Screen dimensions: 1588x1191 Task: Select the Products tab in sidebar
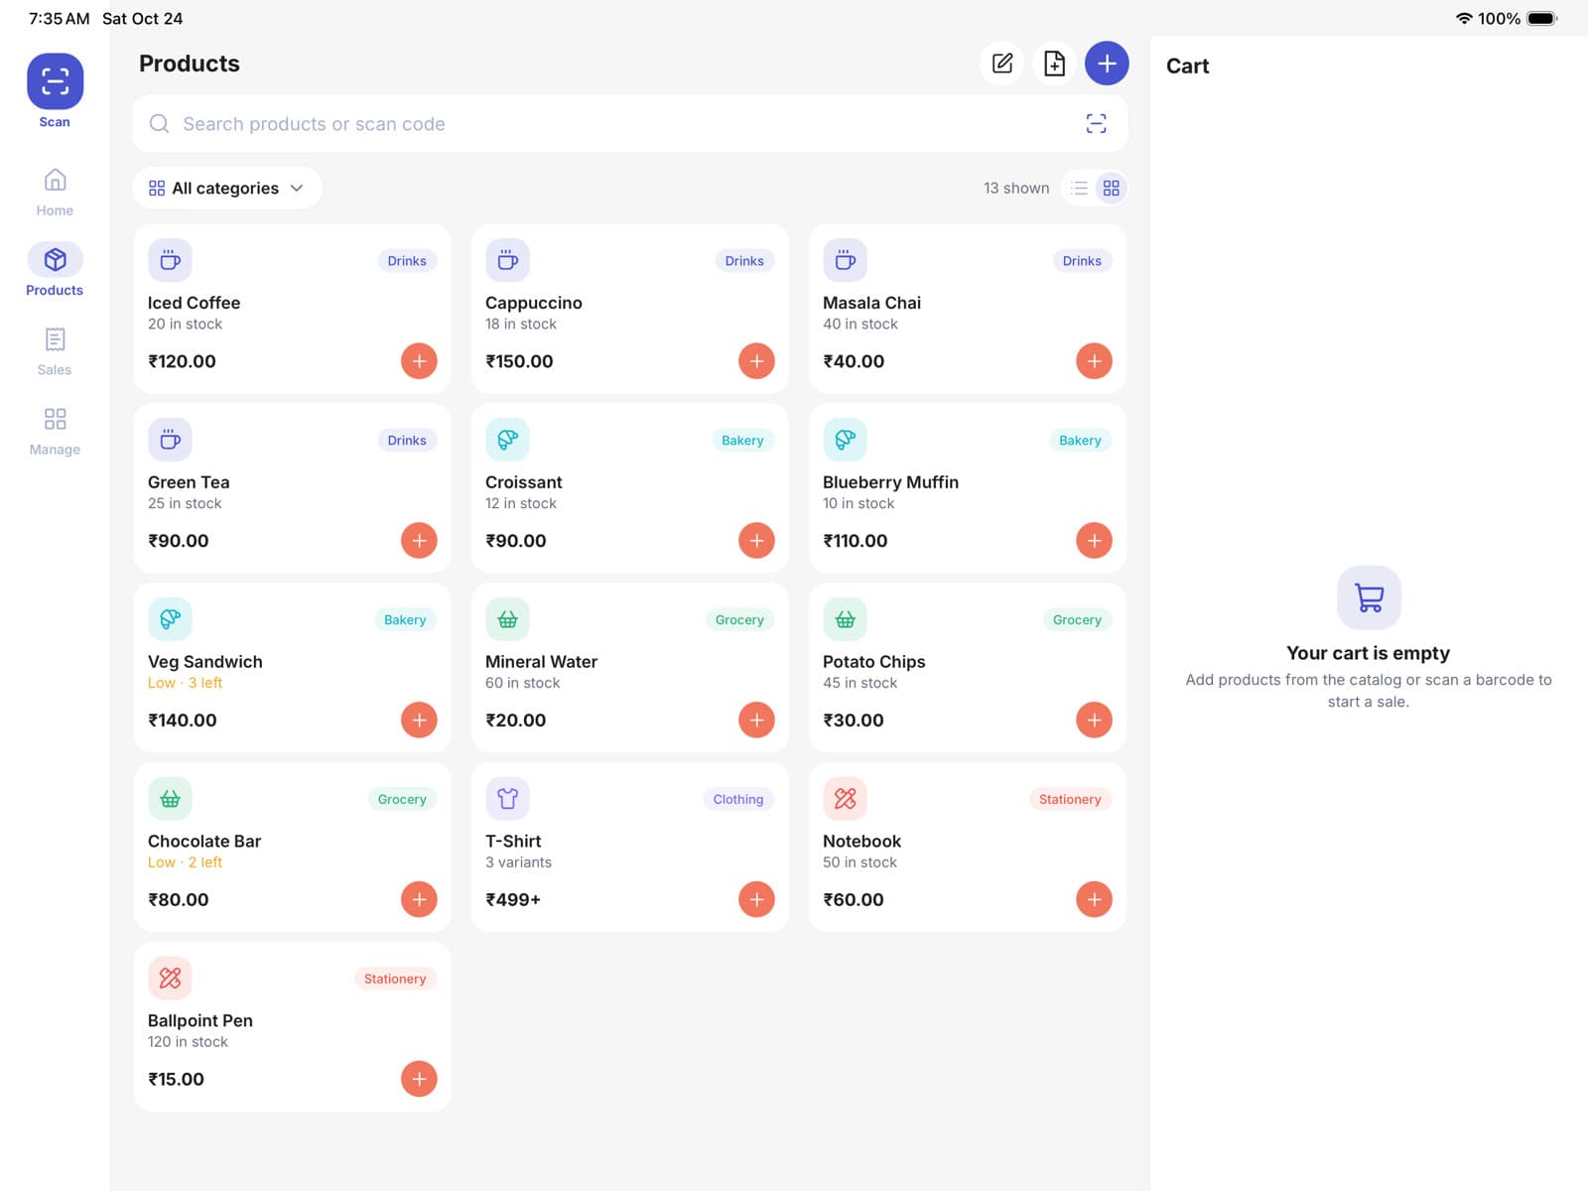tap(55, 271)
